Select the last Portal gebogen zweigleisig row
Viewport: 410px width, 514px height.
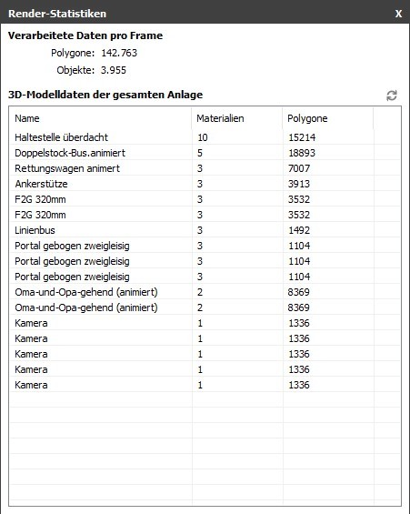[x=205, y=277]
